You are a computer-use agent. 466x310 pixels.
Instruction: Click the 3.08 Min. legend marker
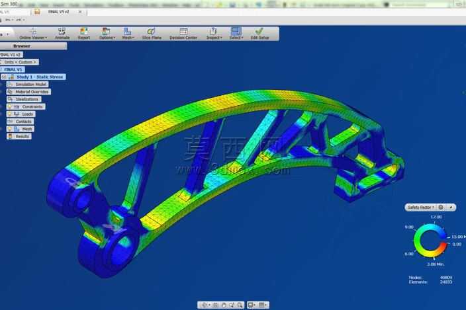(436, 264)
